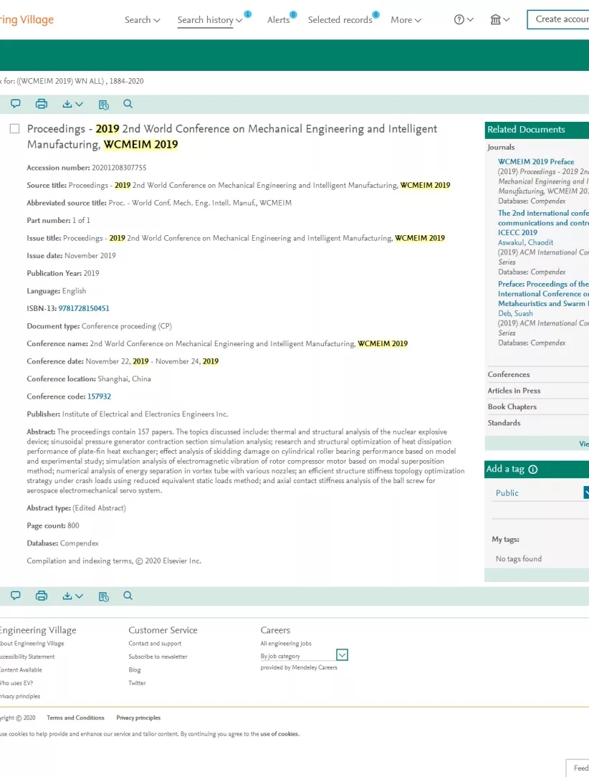
Task: Click the Alerts count badge
Action: pos(293,14)
